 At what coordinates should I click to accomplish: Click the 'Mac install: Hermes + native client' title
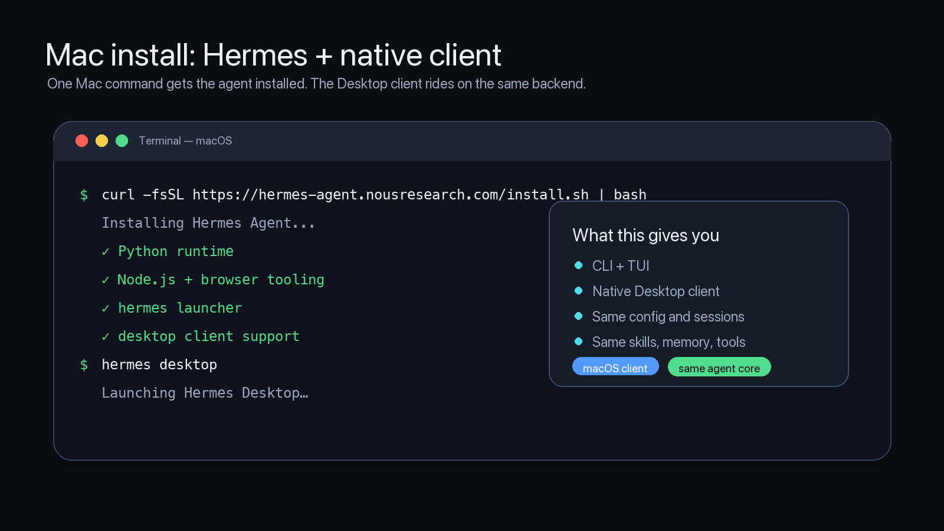(273, 55)
